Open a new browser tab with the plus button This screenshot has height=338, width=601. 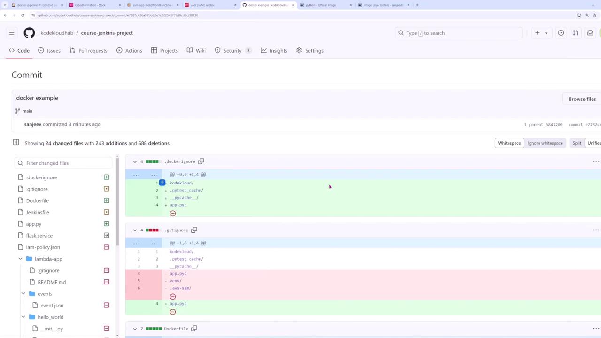417,5
